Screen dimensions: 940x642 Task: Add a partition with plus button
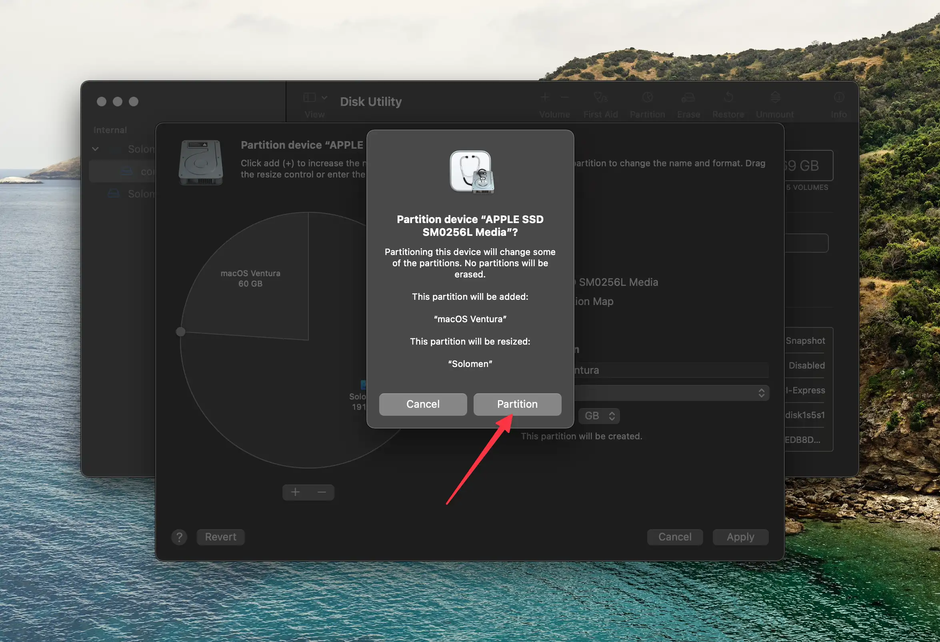click(x=295, y=492)
